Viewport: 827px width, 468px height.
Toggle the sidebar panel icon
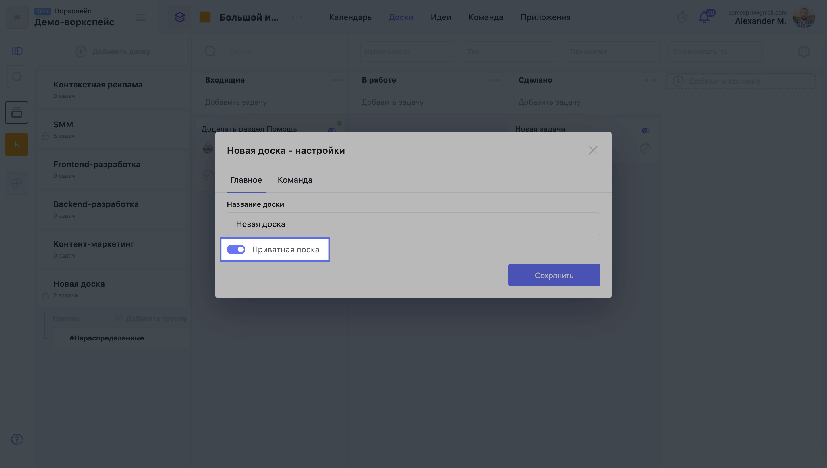pyautogui.click(x=17, y=51)
